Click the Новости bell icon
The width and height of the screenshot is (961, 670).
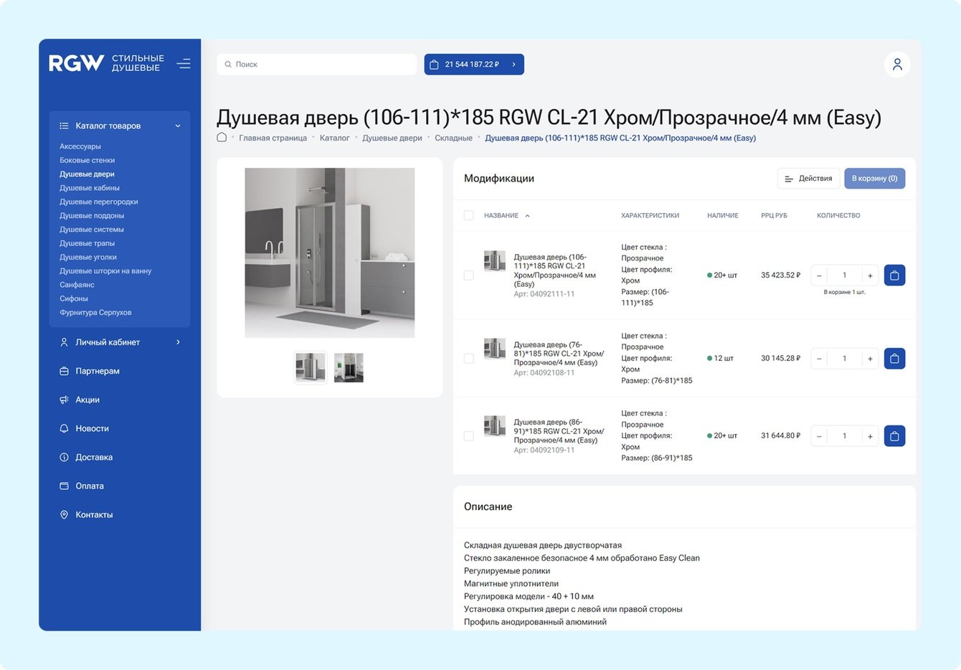pyautogui.click(x=64, y=428)
